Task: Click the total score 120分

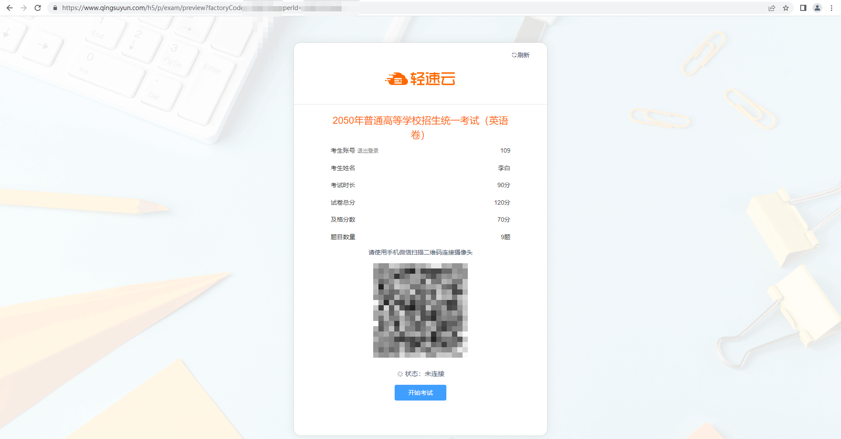Action: [x=502, y=202]
